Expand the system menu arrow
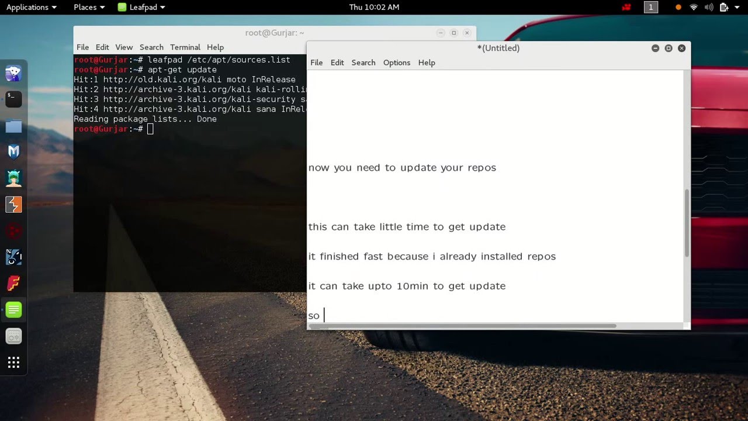The height and width of the screenshot is (421, 748). 737,8
